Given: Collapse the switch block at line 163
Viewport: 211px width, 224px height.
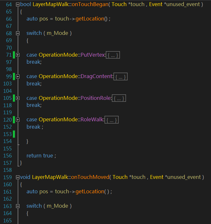Looking at the screenshot, I should click(18, 206).
